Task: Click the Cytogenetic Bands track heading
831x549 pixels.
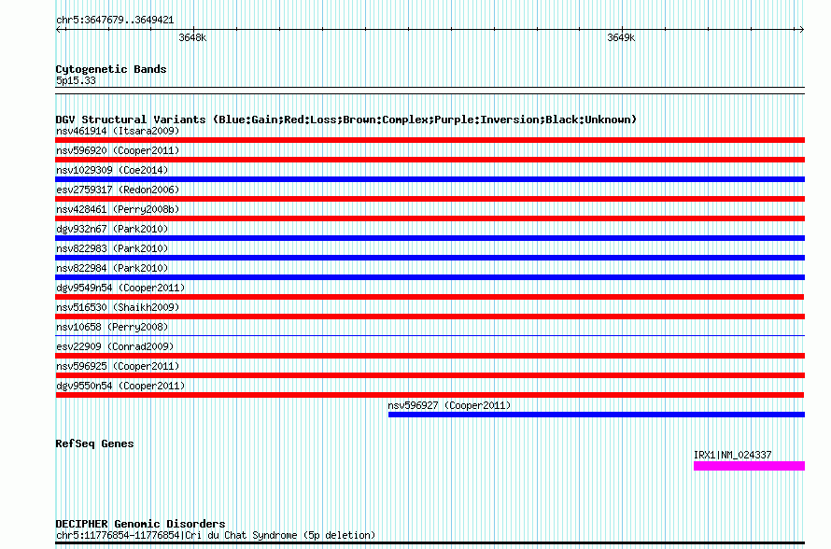Action: 111,69
